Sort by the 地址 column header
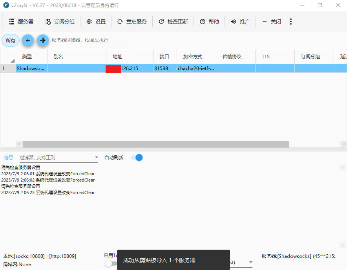The height and width of the screenshot is (270, 347). point(130,57)
